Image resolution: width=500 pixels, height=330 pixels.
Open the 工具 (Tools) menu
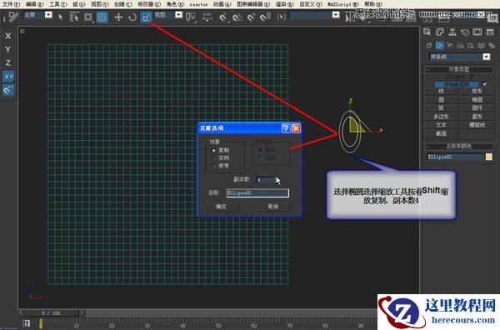click(57, 4)
